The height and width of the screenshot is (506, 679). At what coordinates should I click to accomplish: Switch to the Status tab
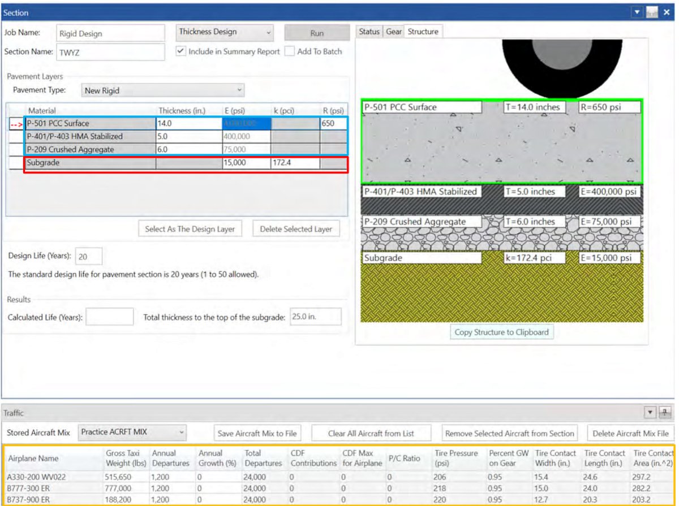369,32
